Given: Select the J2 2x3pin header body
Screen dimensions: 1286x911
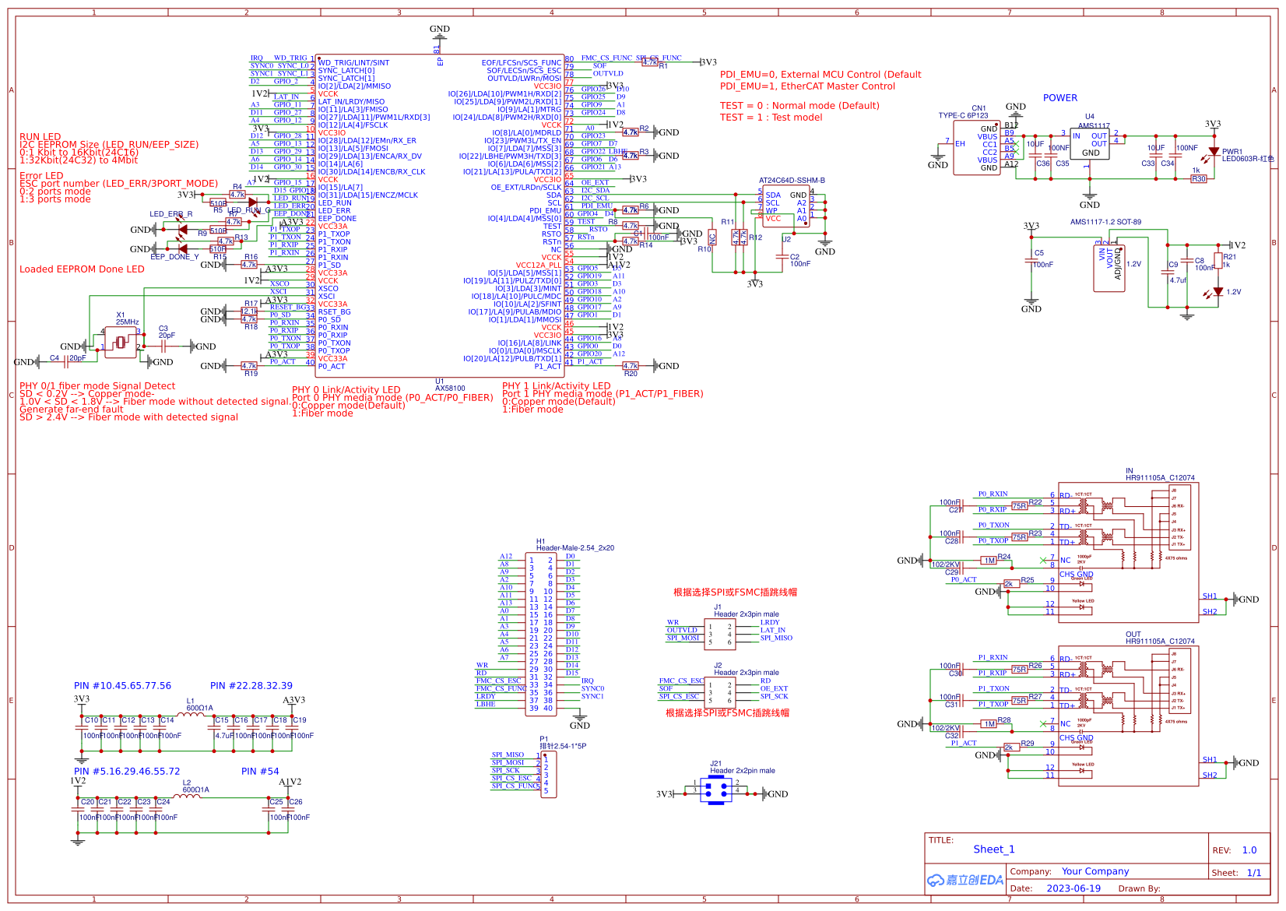Looking at the screenshot, I should pos(720,691).
